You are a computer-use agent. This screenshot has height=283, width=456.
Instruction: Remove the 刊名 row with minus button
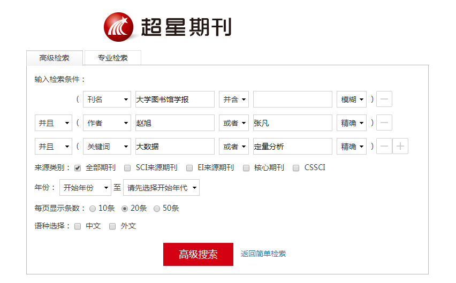(x=384, y=99)
